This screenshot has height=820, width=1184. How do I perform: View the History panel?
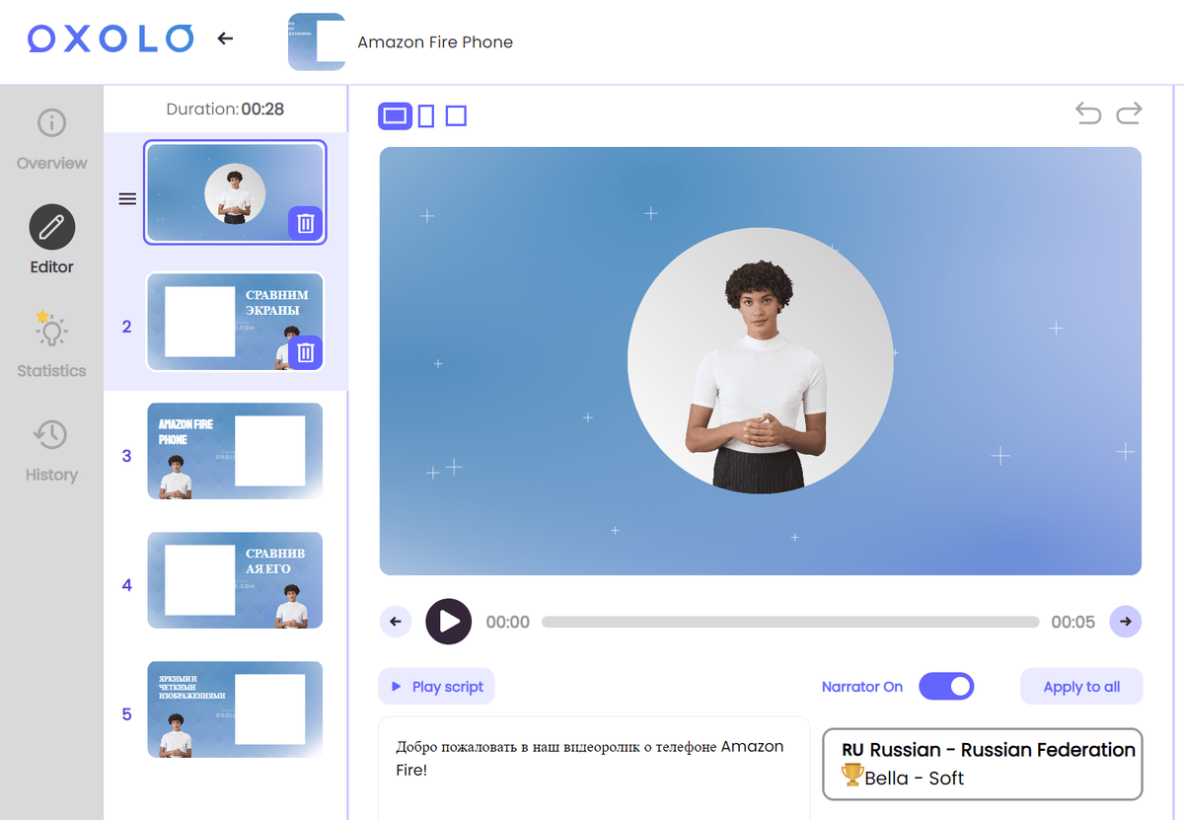(x=50, y=449)
